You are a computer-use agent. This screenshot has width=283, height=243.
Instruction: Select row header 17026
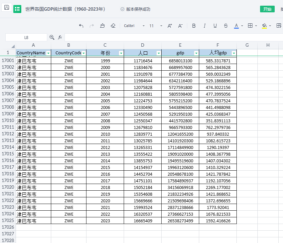(8, 227)
